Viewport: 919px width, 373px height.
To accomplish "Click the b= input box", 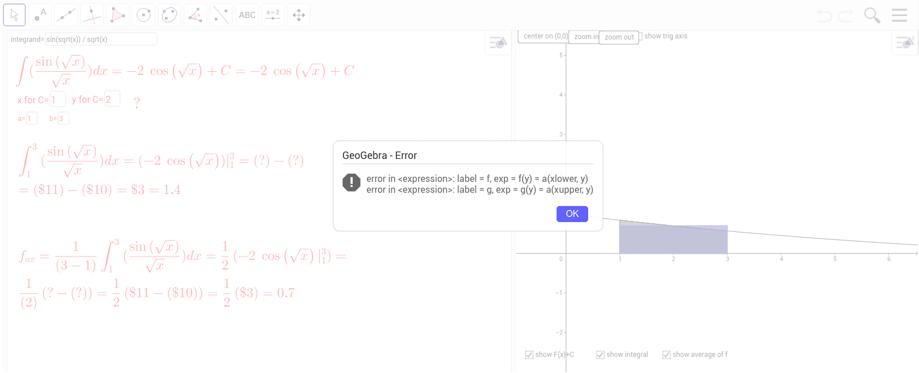I will (x=63, y=118).
